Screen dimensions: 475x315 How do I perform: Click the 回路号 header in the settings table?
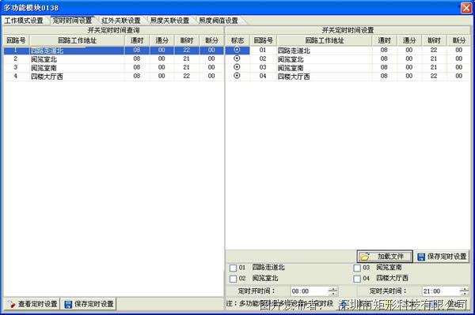pyautogui.click(x=264, y=40)
